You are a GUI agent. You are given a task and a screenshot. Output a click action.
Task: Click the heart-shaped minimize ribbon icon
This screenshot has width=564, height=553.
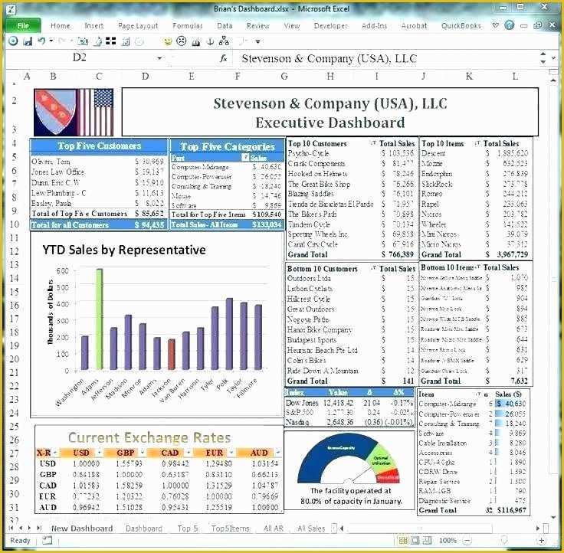[495, 25]
